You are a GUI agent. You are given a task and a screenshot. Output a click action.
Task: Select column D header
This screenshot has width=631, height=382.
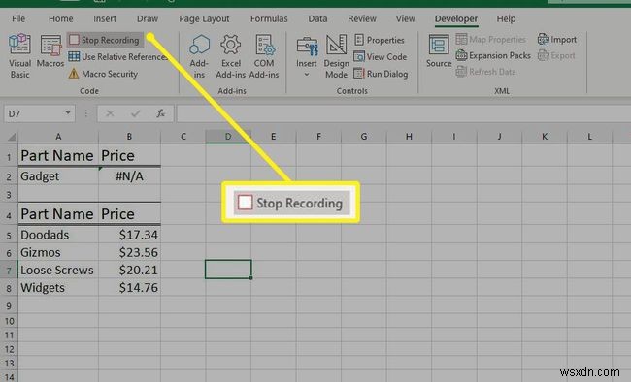tap(228, 137)
